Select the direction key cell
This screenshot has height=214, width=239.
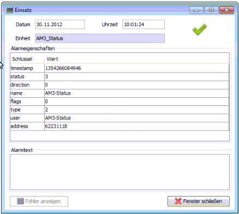(x=27, y=85)
